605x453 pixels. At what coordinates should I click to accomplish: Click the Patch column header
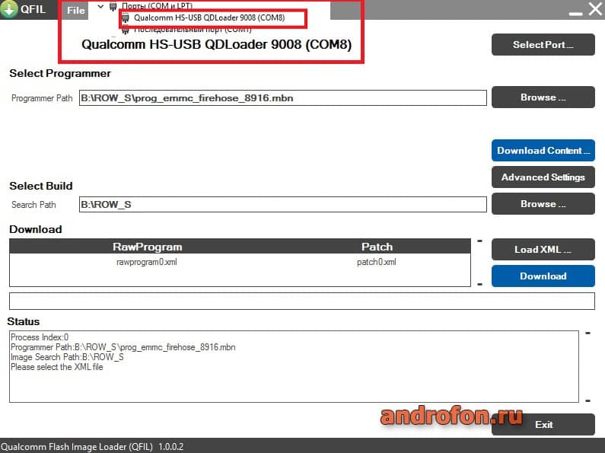click(x=377, y=247)
